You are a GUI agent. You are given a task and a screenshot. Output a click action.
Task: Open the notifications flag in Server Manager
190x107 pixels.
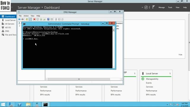click(x=153, y=7)
